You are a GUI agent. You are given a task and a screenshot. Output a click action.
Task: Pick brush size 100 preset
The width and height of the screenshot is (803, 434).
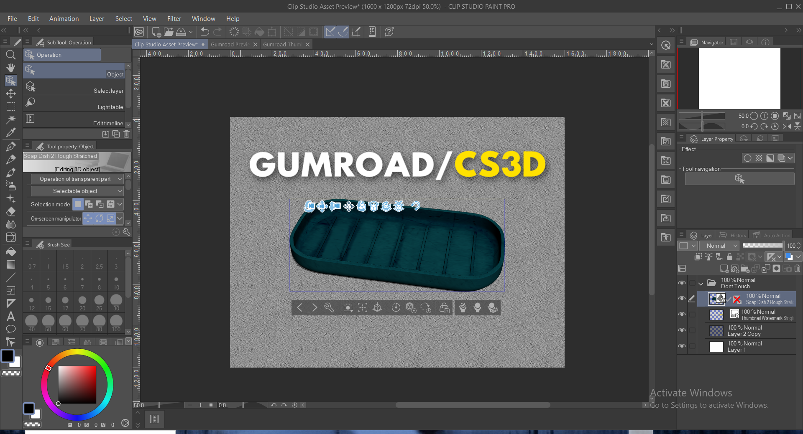[x=116, y=323]
